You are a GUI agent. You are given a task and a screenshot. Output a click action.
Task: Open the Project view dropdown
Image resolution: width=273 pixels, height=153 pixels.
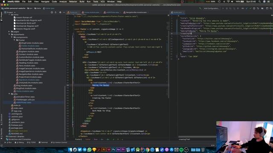click(x=10, y=12)
